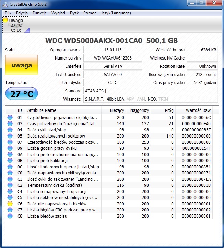Click the 5631 godzin field
The height and width of the screenshot is (248, 224).
[x=202, y=83]
